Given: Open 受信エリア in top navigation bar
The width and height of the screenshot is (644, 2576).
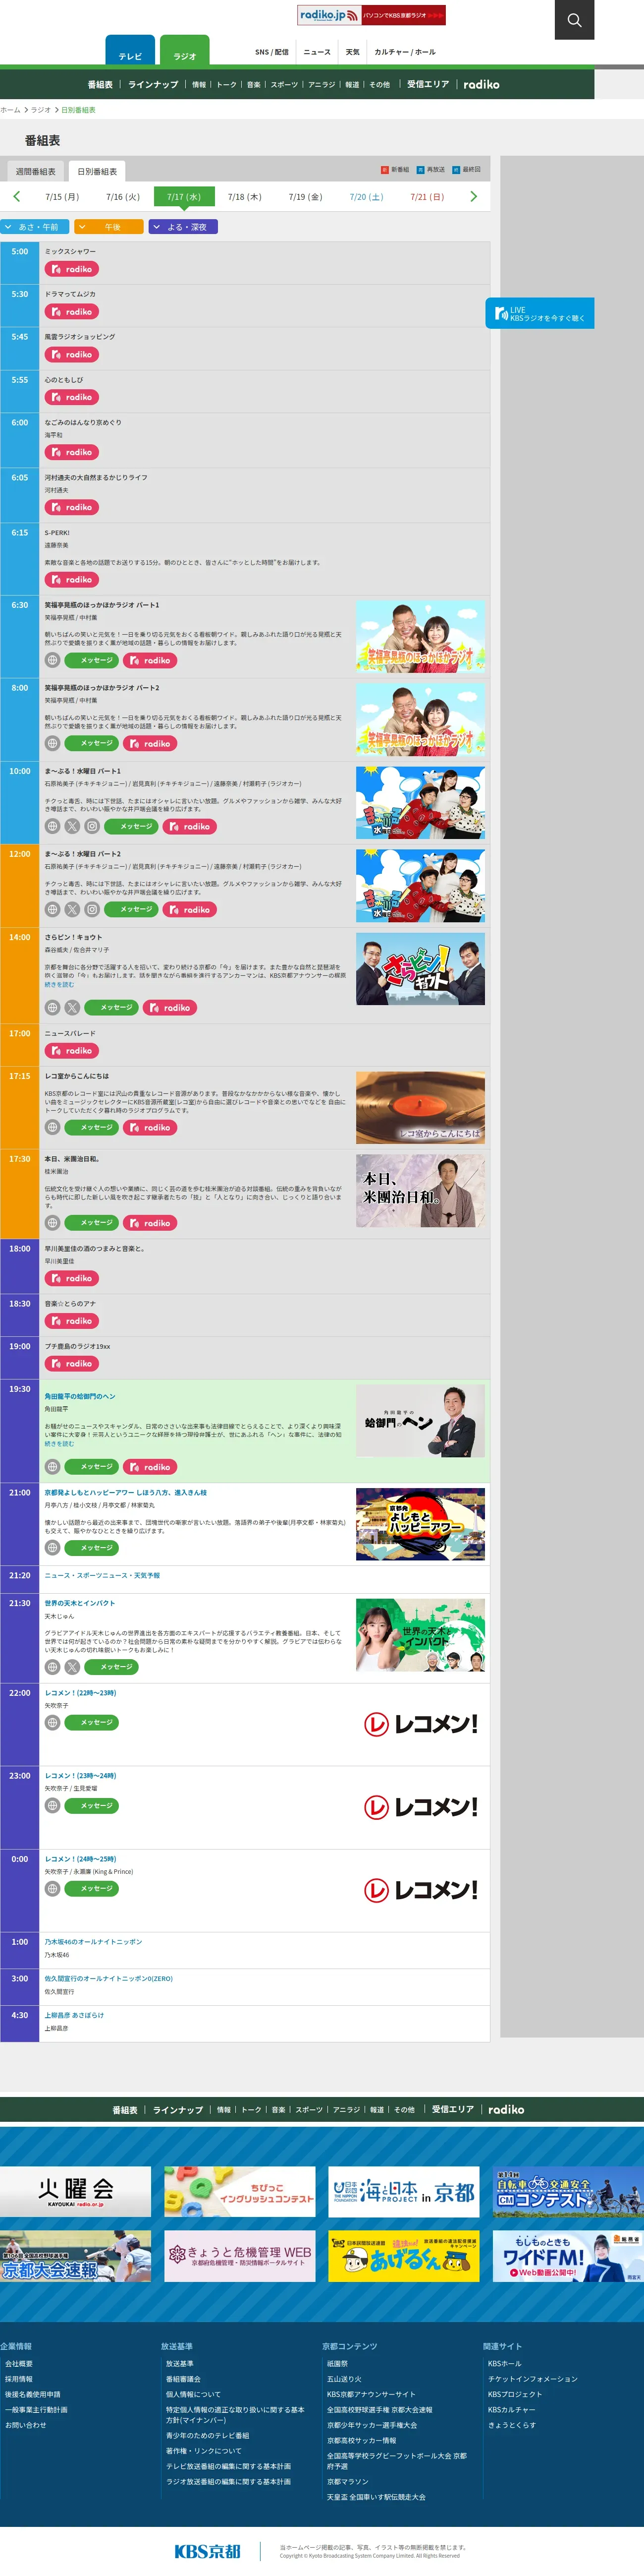Looking at the screenshot, I should pos(428,84).
